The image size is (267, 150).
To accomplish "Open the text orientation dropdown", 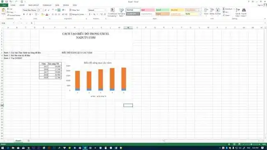I will 64,10.
